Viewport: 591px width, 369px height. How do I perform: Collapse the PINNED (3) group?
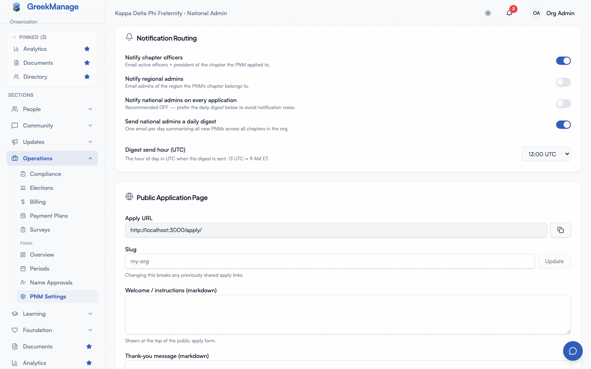point(30,37)
